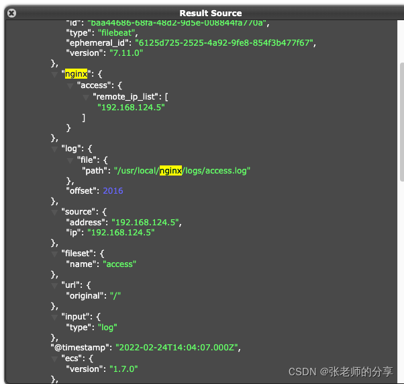The image size is (404, 384).
Task: Close the Result Source dialog
Action: click(11, 13)
